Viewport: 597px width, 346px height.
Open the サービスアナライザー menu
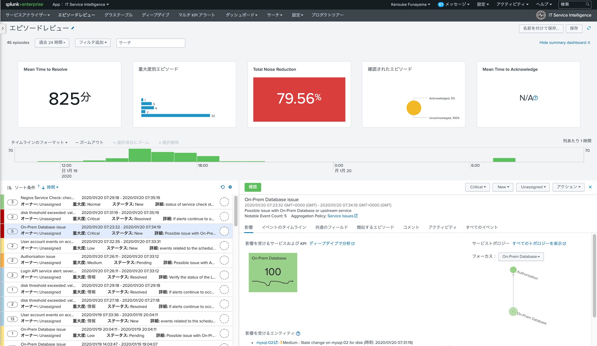28,15
